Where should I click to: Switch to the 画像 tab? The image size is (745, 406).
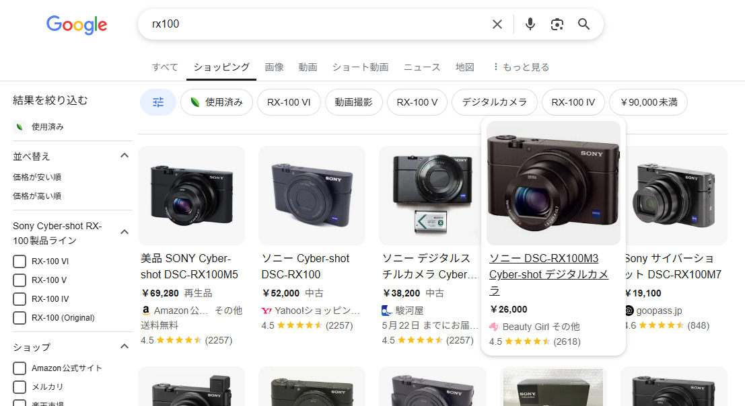274,67
